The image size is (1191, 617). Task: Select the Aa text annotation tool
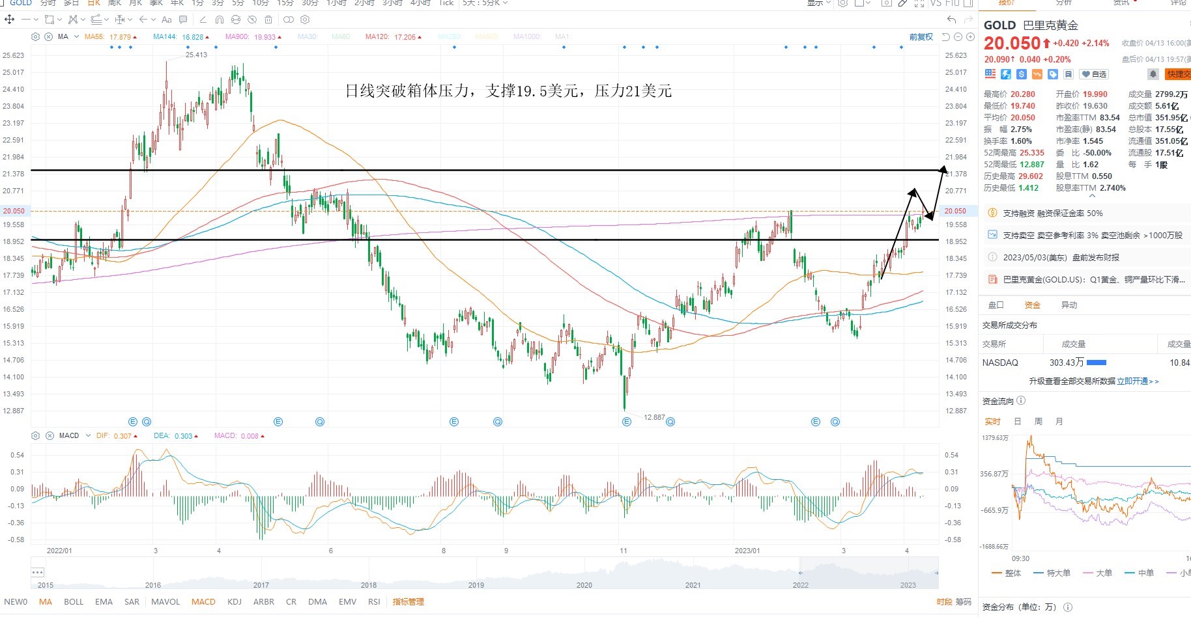pos(166,20)
